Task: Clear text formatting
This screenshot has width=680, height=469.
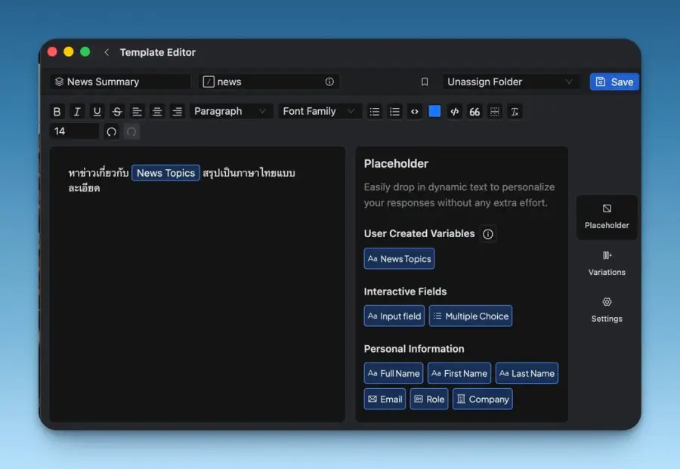Action: [x=515, y=112]
